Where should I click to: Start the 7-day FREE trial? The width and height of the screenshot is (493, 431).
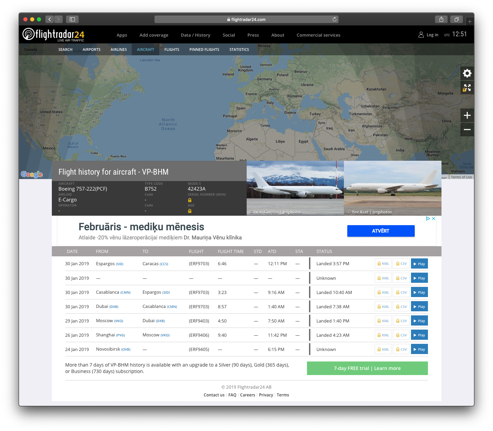[367, 368]
